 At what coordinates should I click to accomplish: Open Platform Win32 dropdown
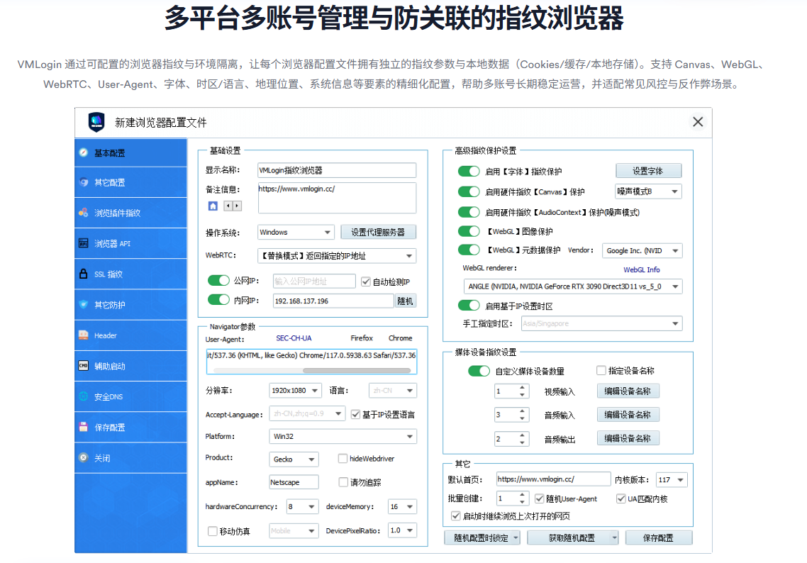tap(343, 436)
